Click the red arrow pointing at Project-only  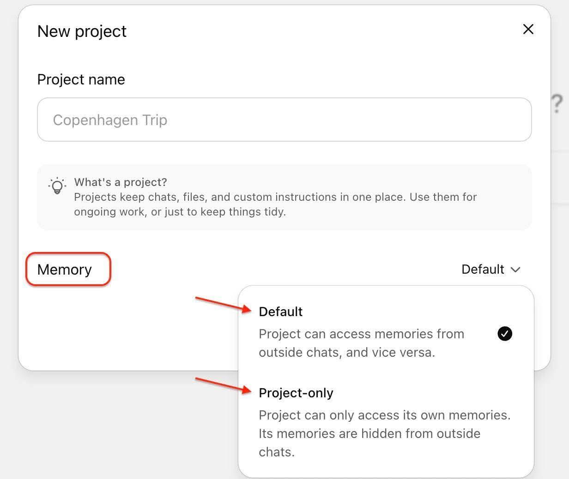(223, 385)
